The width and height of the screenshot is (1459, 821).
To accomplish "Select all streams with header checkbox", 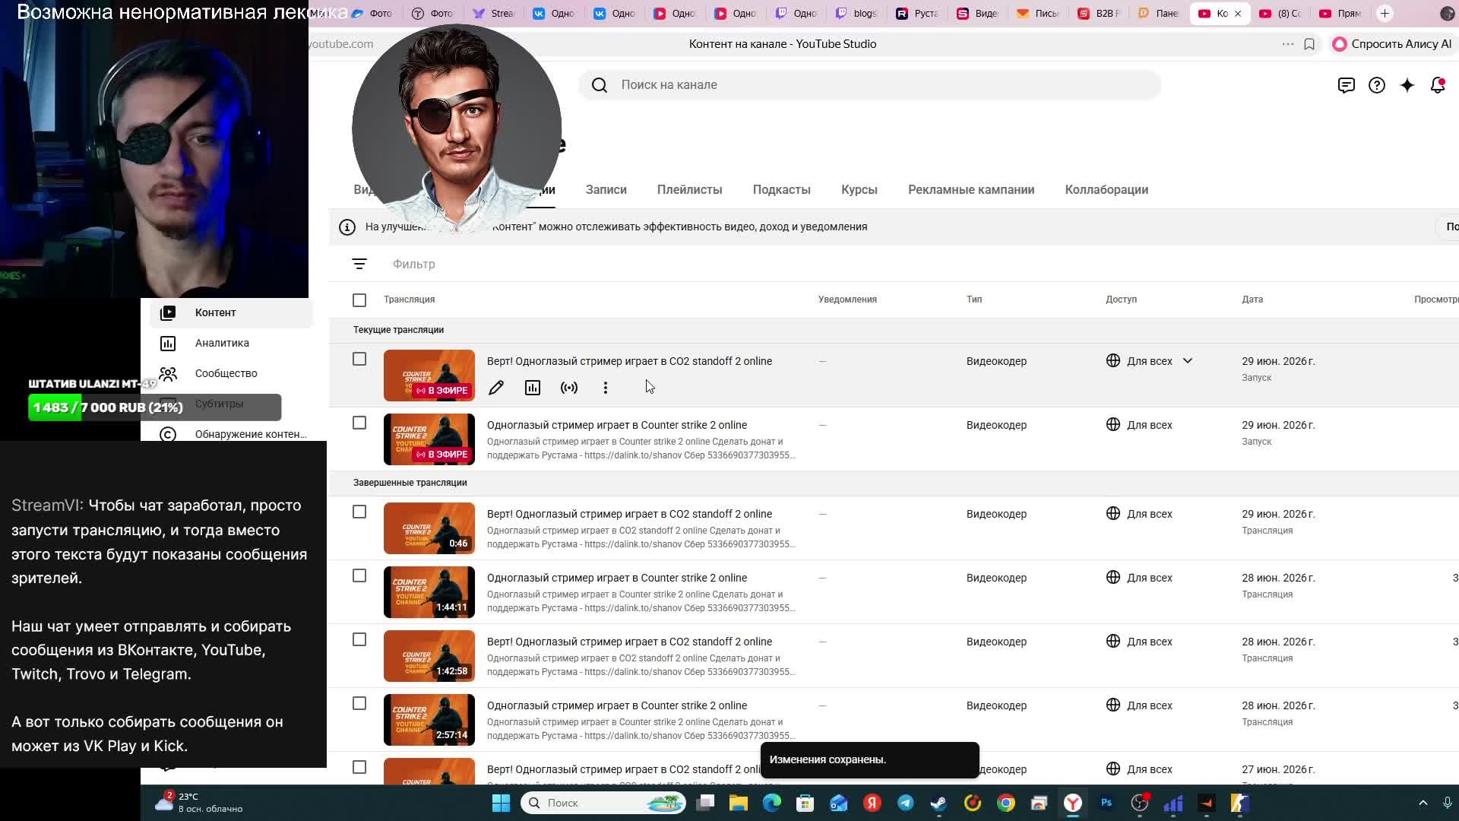I will 359,300.
